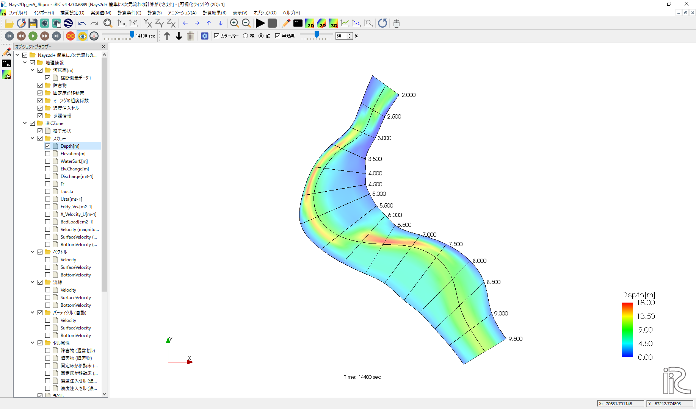Click the transparency percent input field
Screen dimensions: 696x409
pos(341,36)
